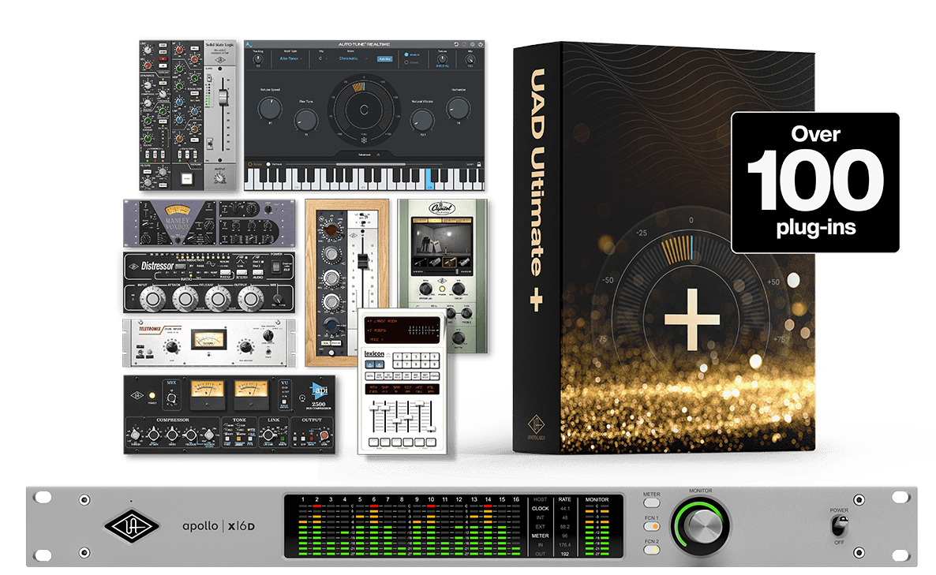Click the Antares logo in Auto-Tune Realtime
Screen dimensions: 936x575
(x=249, y=45)
